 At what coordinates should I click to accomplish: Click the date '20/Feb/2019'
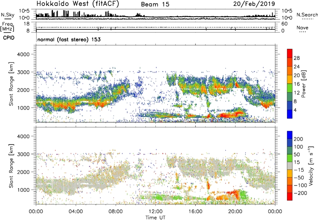[x=254, y=4]
